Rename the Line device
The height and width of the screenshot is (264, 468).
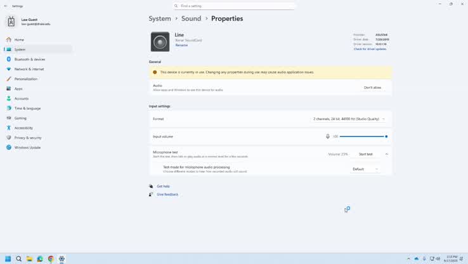pyautogui.click(x=181, y=45)
